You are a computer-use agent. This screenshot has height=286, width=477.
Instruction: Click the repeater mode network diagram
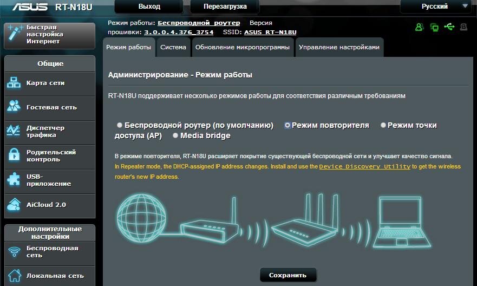point(274,222)
